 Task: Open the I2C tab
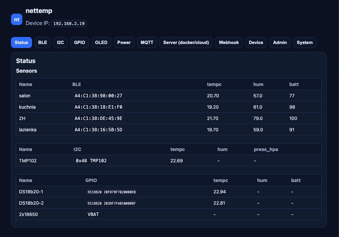click(60, 42)
